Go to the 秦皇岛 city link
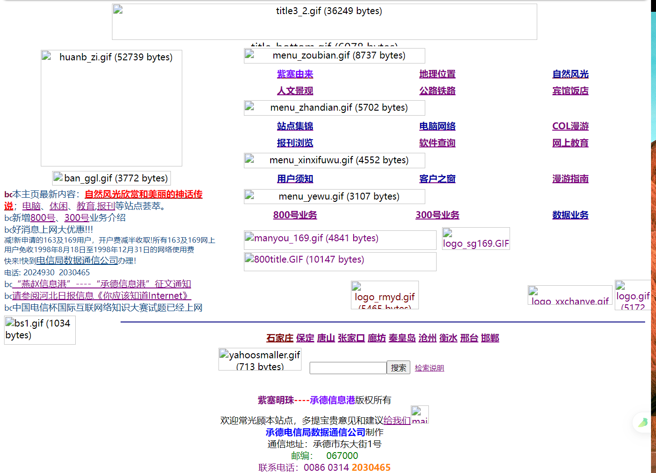This screenshot has height=473, width=656. point(402,338)
